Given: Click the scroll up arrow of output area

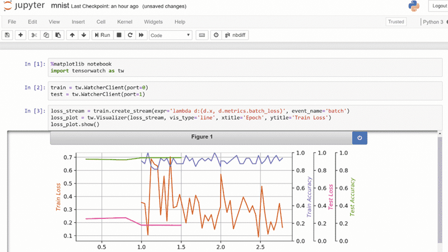Looking at the screenshot, I should [440, 134].
